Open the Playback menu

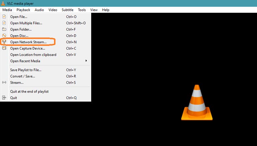click(x=23, y=10)
